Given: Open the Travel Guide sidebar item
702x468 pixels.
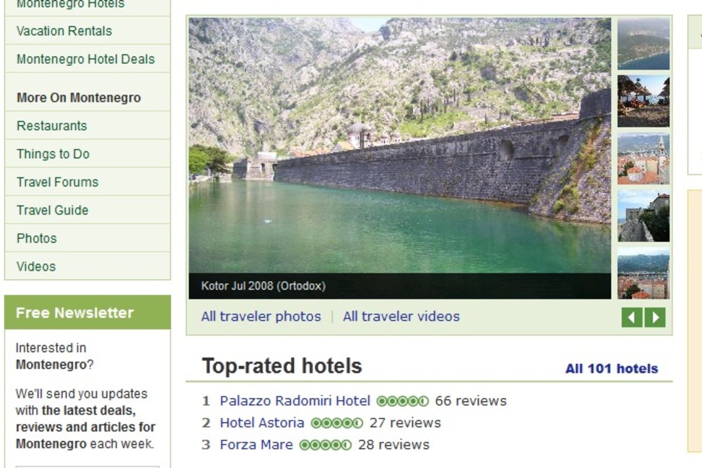Looking at the screenshot, I should pos(52,210).
